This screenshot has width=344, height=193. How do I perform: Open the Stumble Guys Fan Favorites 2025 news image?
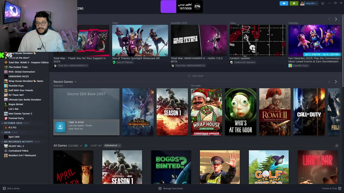(314, 40)
